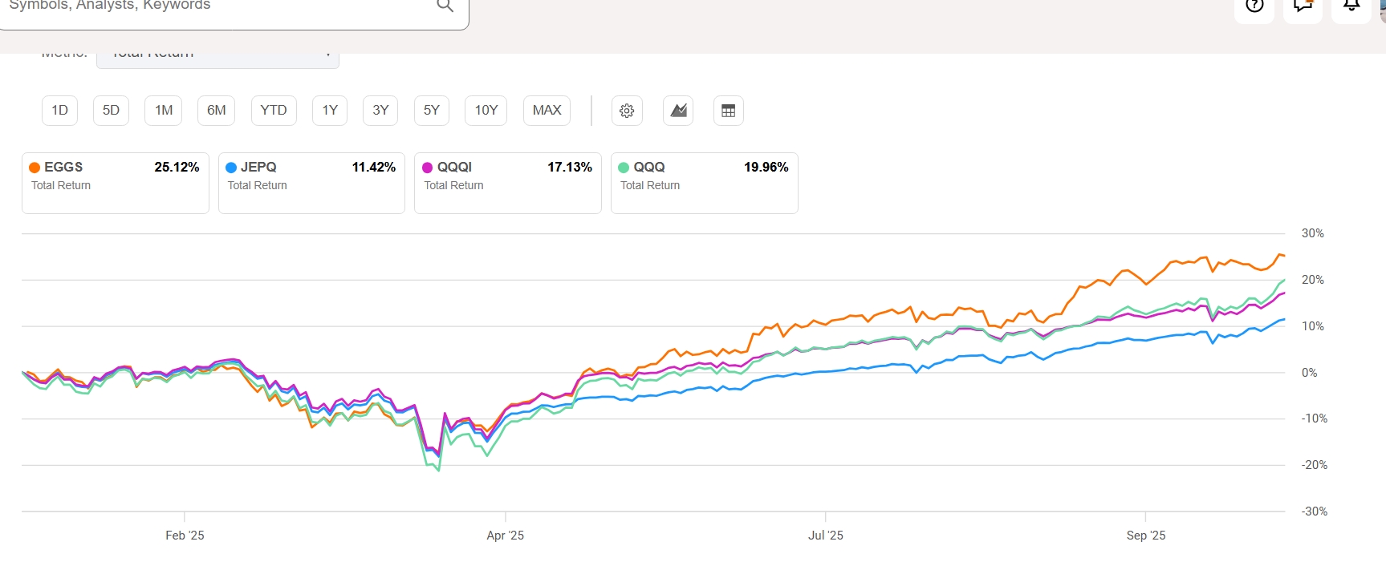The image size is (1386, 570).
Task: Expand the Metric Total Return dropdown
Action: coord(217,58)
